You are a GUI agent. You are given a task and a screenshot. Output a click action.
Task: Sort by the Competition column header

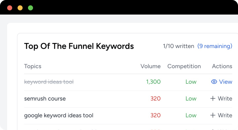coord(184,66)
